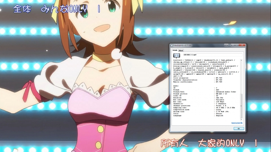271x152 pixels.
Task: Maximize the MediaInfo window
Action: (x=237, y=45)
